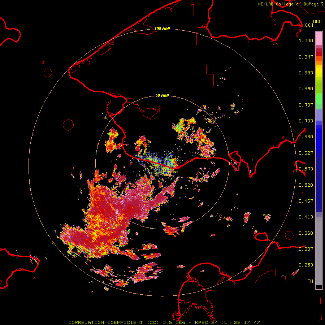Click the 1.000 value on the color scale

(x=306, y=40)
